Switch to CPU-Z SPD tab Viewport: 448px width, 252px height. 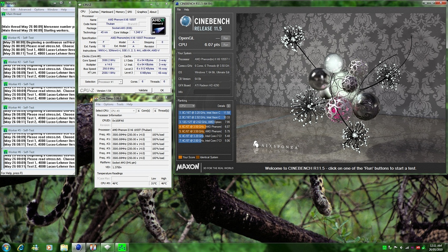[x=130, y=12]
